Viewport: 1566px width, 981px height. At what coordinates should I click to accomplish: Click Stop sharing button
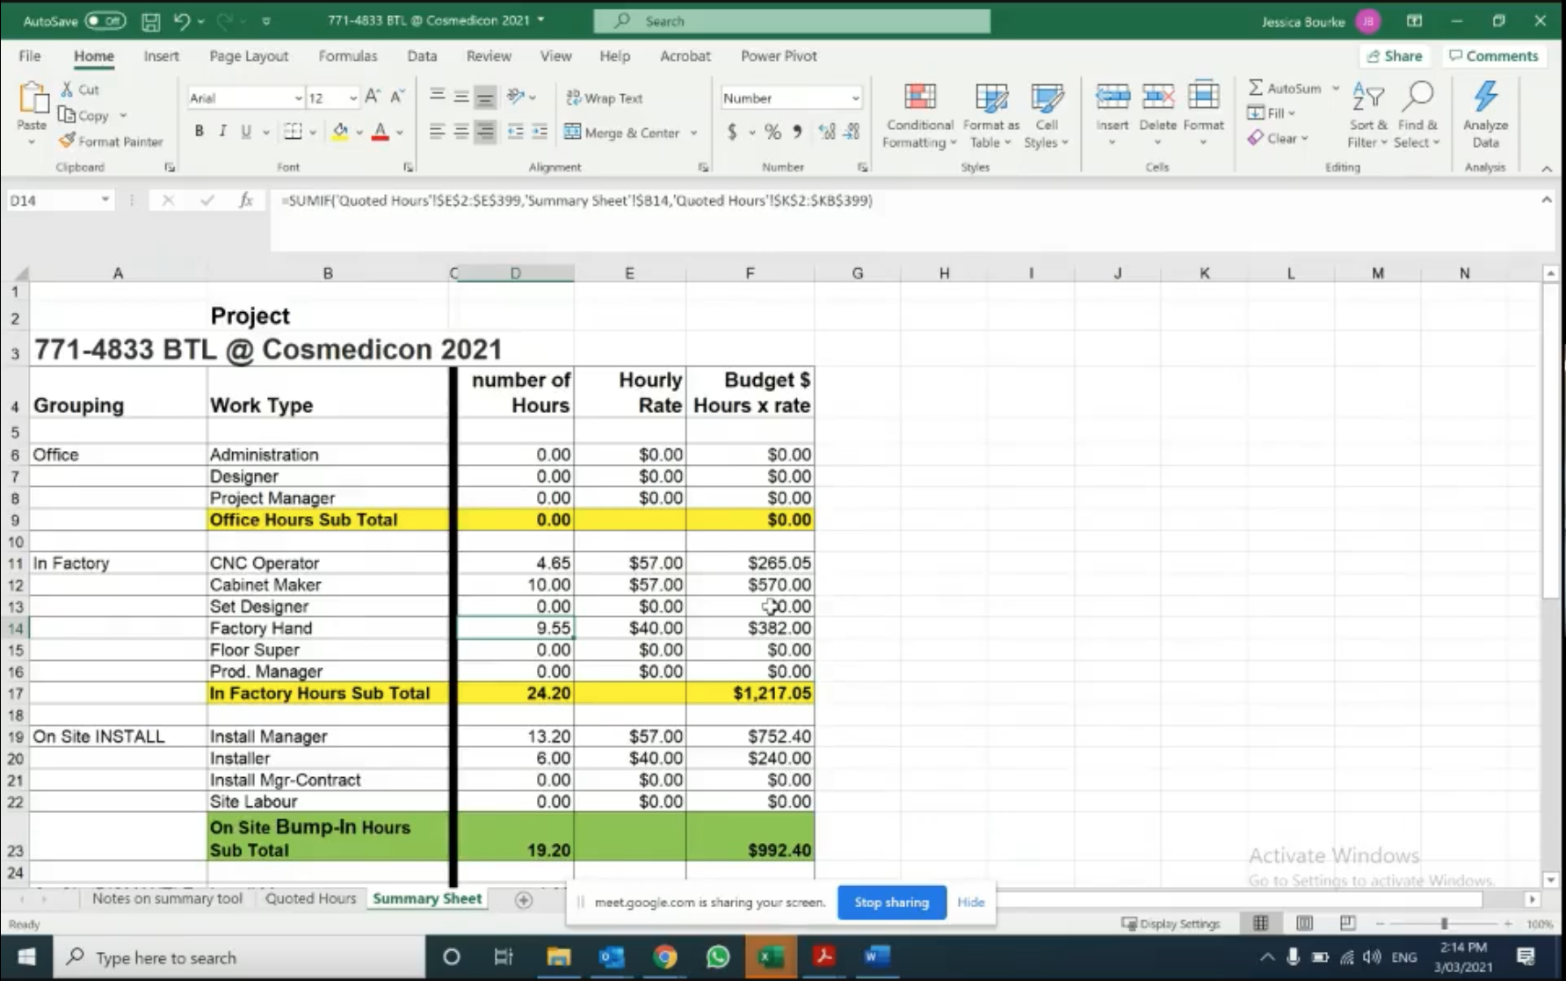891,902
